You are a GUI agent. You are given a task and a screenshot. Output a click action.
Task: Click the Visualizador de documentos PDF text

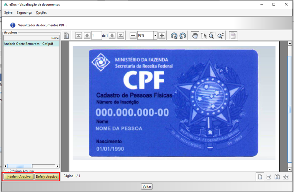43,25
